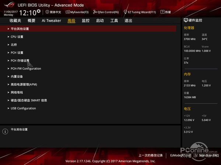Click the globe language icon
The height and width of the screenshot is (165, 221).
47,12
